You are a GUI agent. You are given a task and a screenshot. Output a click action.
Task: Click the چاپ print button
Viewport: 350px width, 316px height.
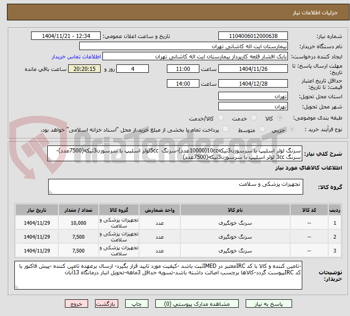click(137, 304)
